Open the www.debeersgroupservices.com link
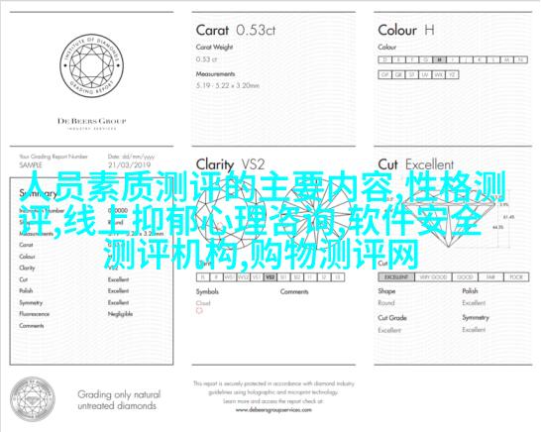Viewport: 541px width, 432px height. (273, 410)
